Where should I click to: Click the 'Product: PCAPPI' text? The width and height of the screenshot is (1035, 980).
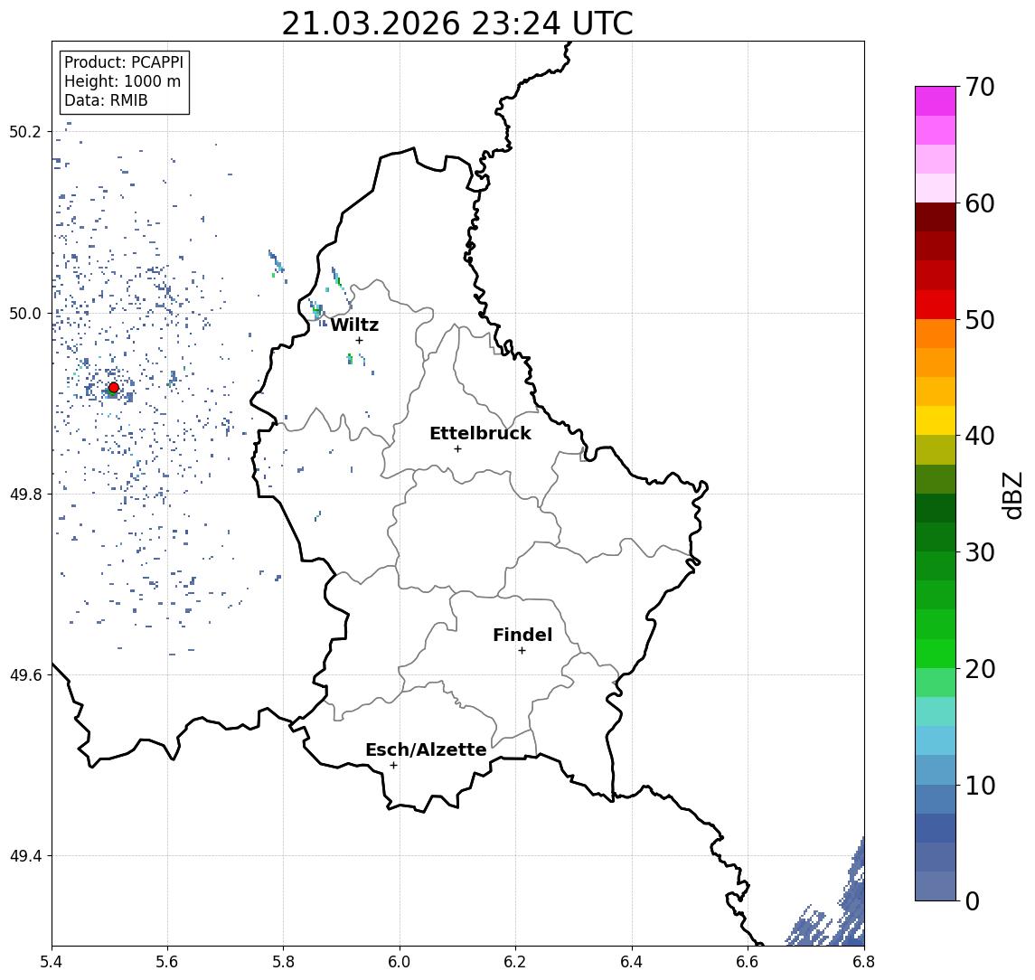coord(124,62)
